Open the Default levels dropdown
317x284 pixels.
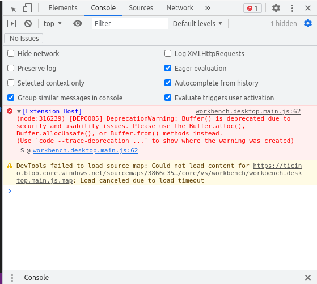point(198,24)
